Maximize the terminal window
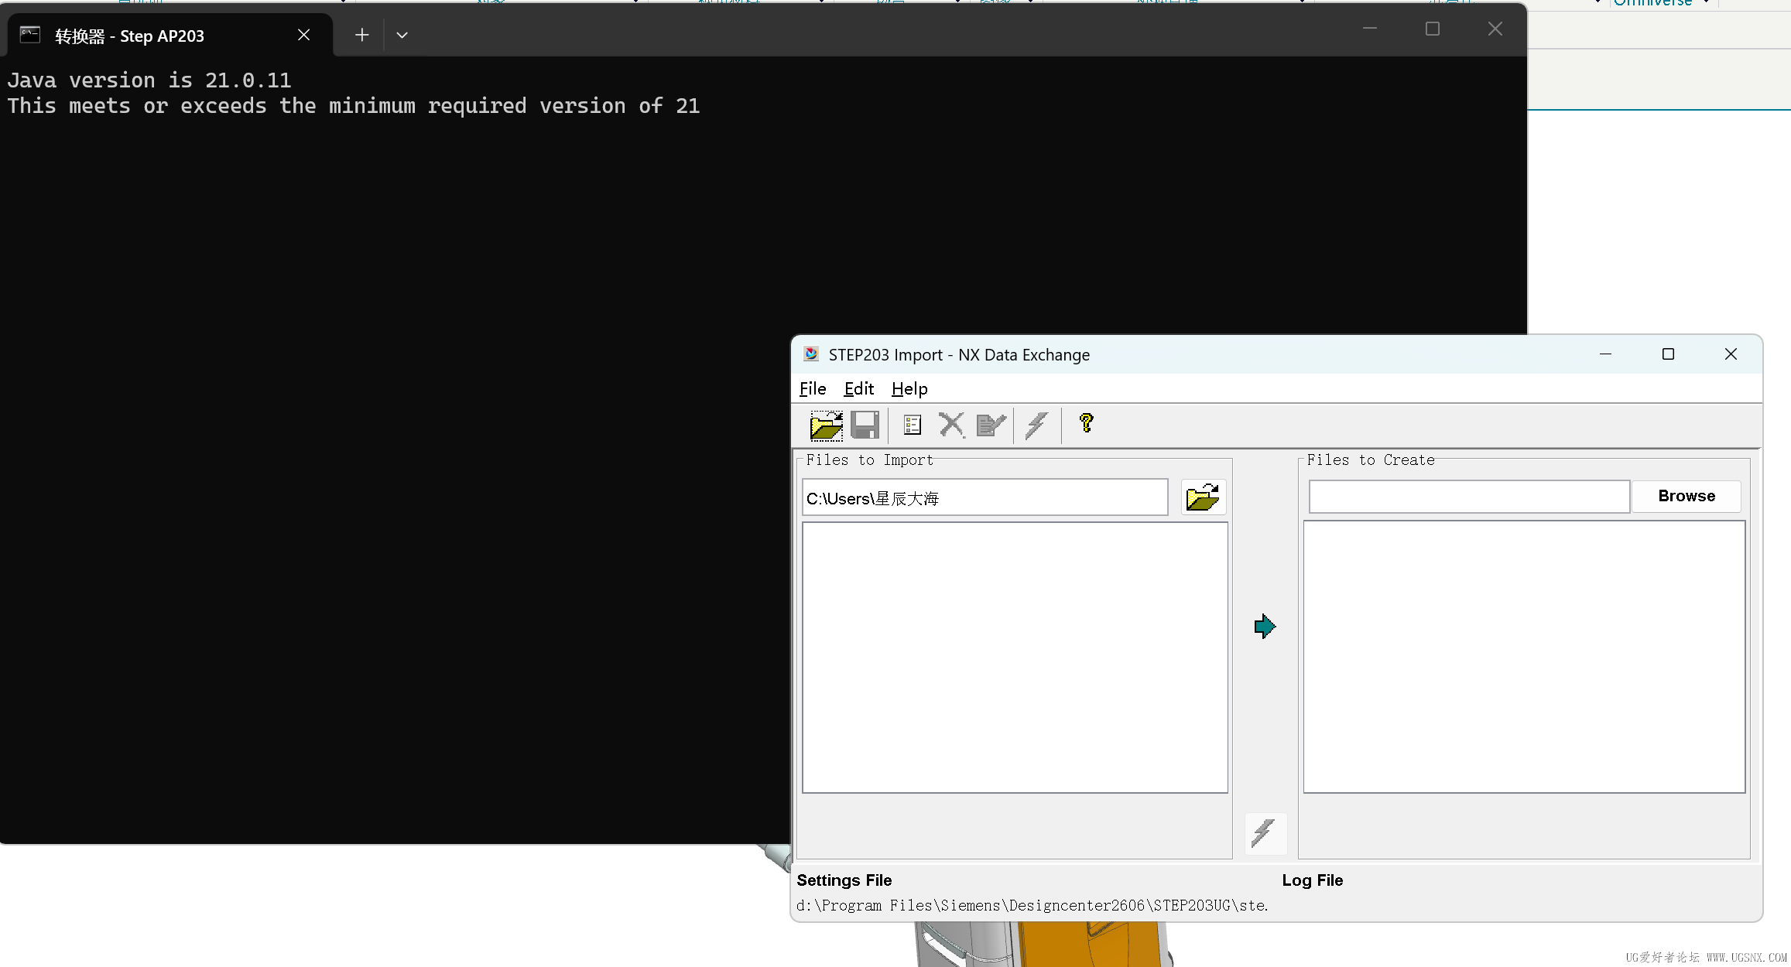The image size is (1791, 967). point(1433,29)
